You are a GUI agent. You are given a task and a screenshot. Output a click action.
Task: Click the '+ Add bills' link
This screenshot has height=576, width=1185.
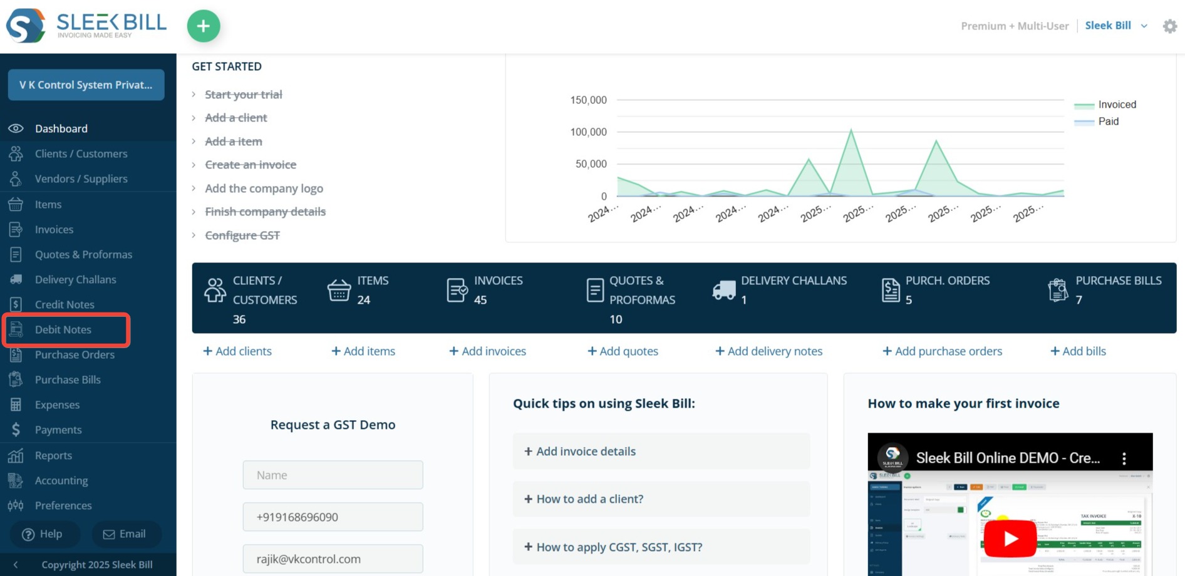(1078, 351)
